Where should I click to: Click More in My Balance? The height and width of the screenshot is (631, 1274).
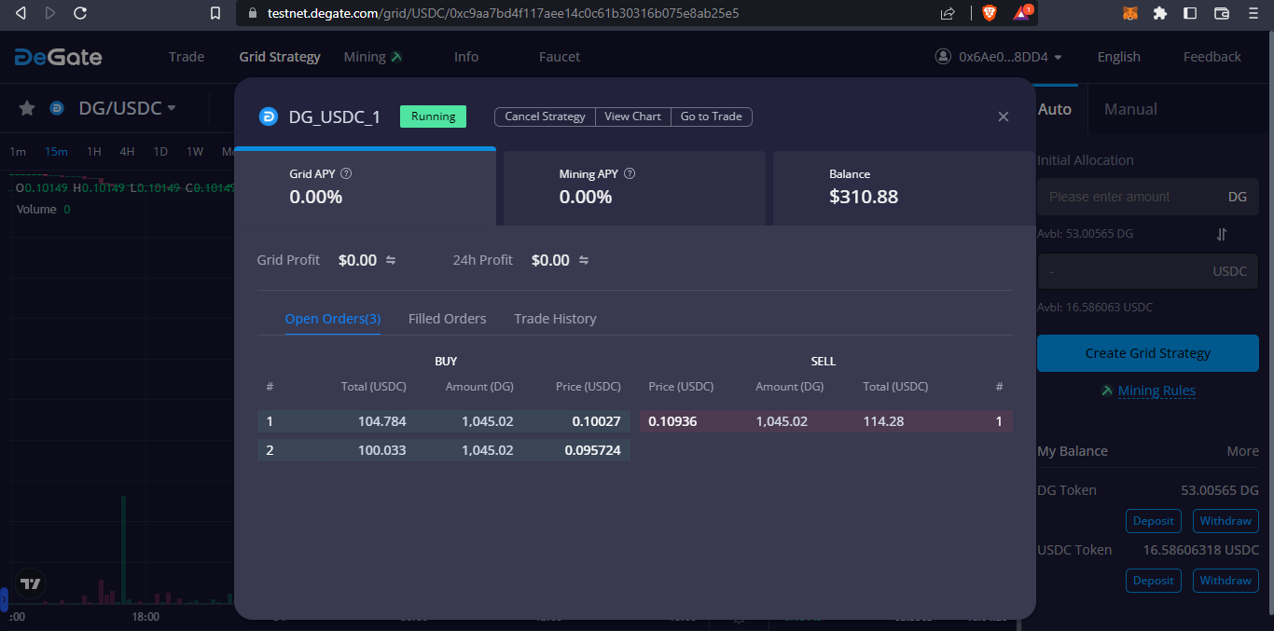[1242, 451]
